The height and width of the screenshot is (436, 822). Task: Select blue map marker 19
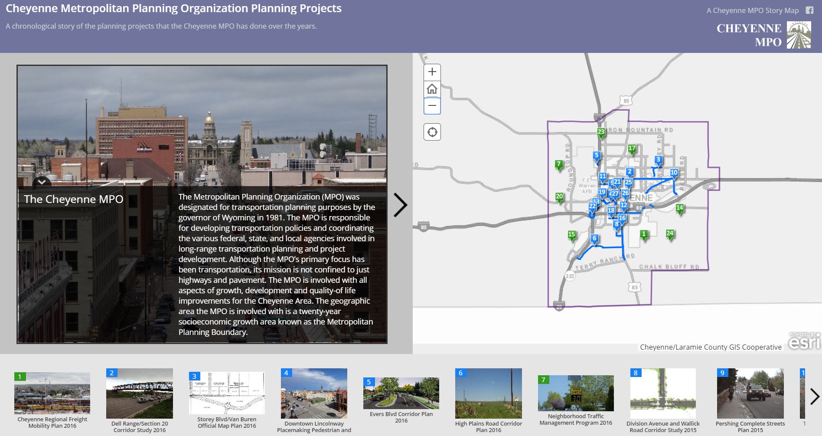point(602,193)
